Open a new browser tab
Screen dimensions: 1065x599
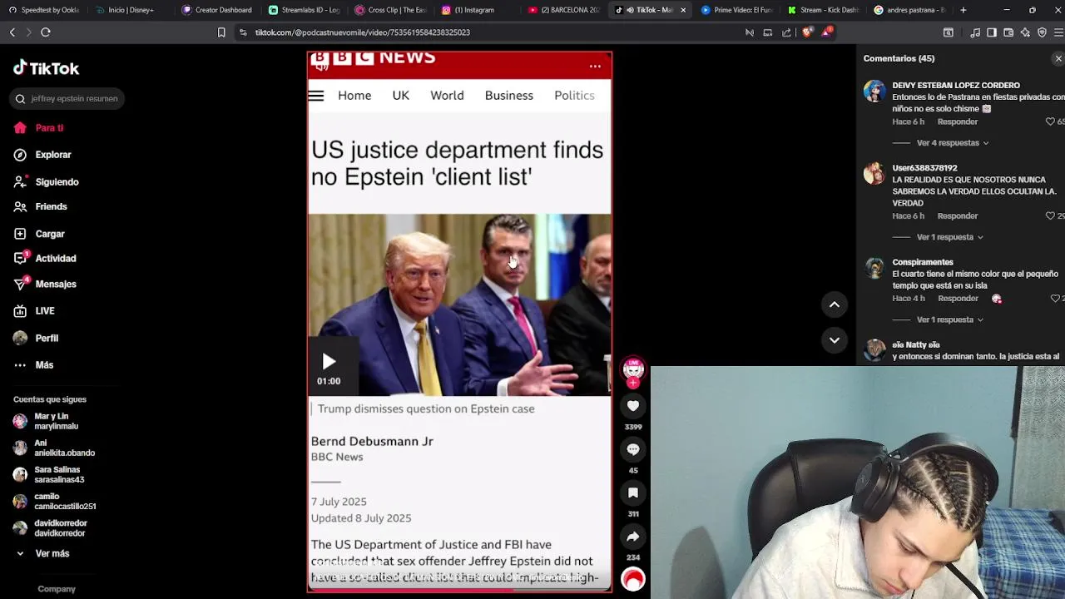tap(963, 10)
